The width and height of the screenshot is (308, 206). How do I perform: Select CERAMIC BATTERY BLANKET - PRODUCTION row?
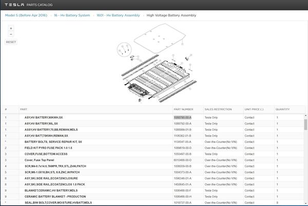click(57, 196)
